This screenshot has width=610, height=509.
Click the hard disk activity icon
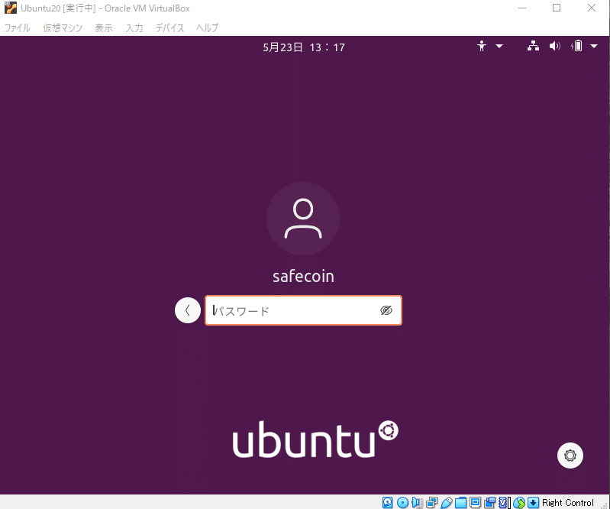[387, 502]
